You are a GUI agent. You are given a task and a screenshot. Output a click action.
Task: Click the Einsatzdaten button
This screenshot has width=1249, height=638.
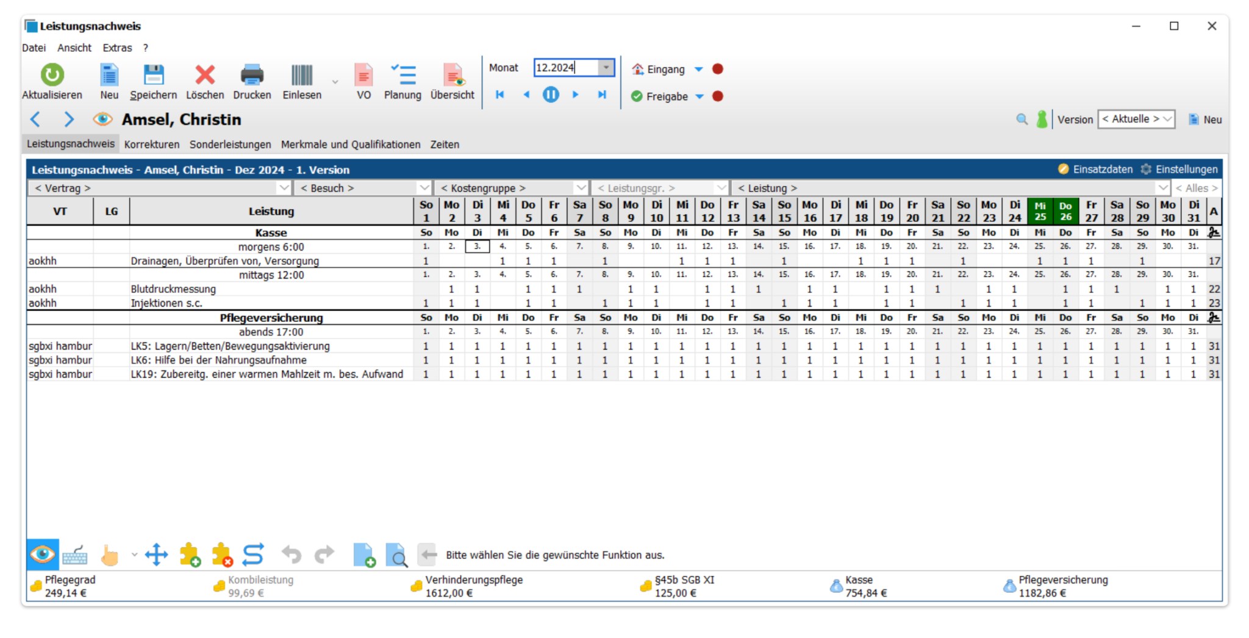click(x=1095, y=170)
